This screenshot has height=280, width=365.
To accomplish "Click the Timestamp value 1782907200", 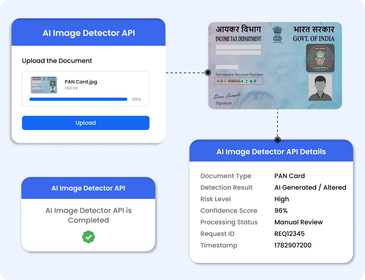I will 293,245.
